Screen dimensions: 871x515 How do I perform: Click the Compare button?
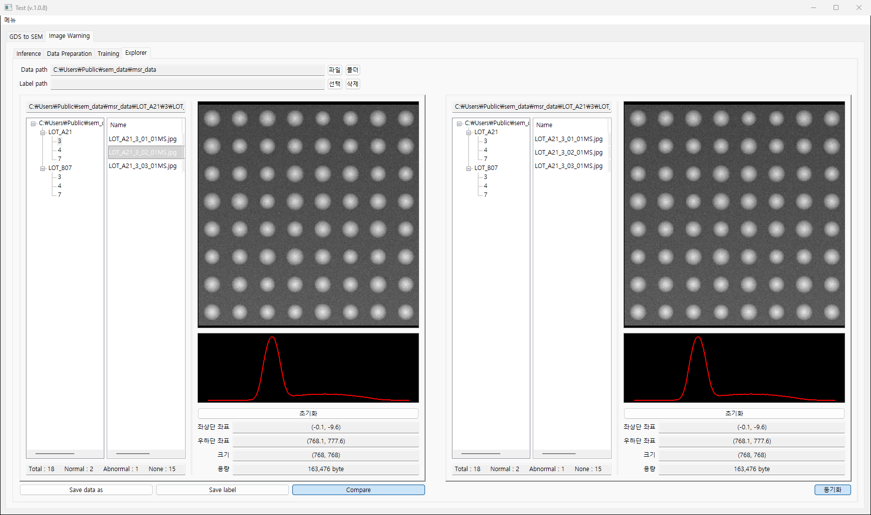(358, 490)
